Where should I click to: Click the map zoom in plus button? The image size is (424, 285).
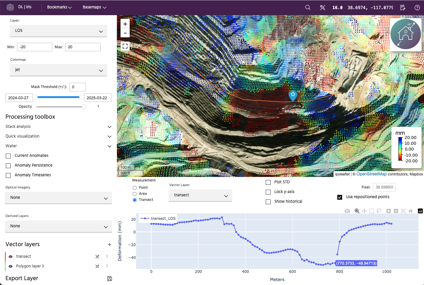point(125,24)
